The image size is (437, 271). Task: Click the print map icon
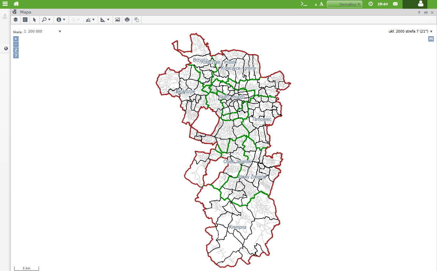[127, 20]
